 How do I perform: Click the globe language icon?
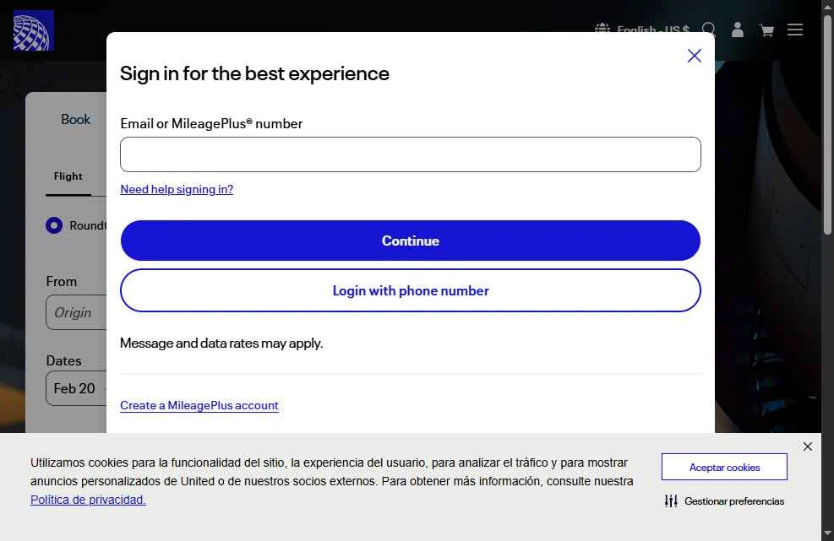[602, 28]
